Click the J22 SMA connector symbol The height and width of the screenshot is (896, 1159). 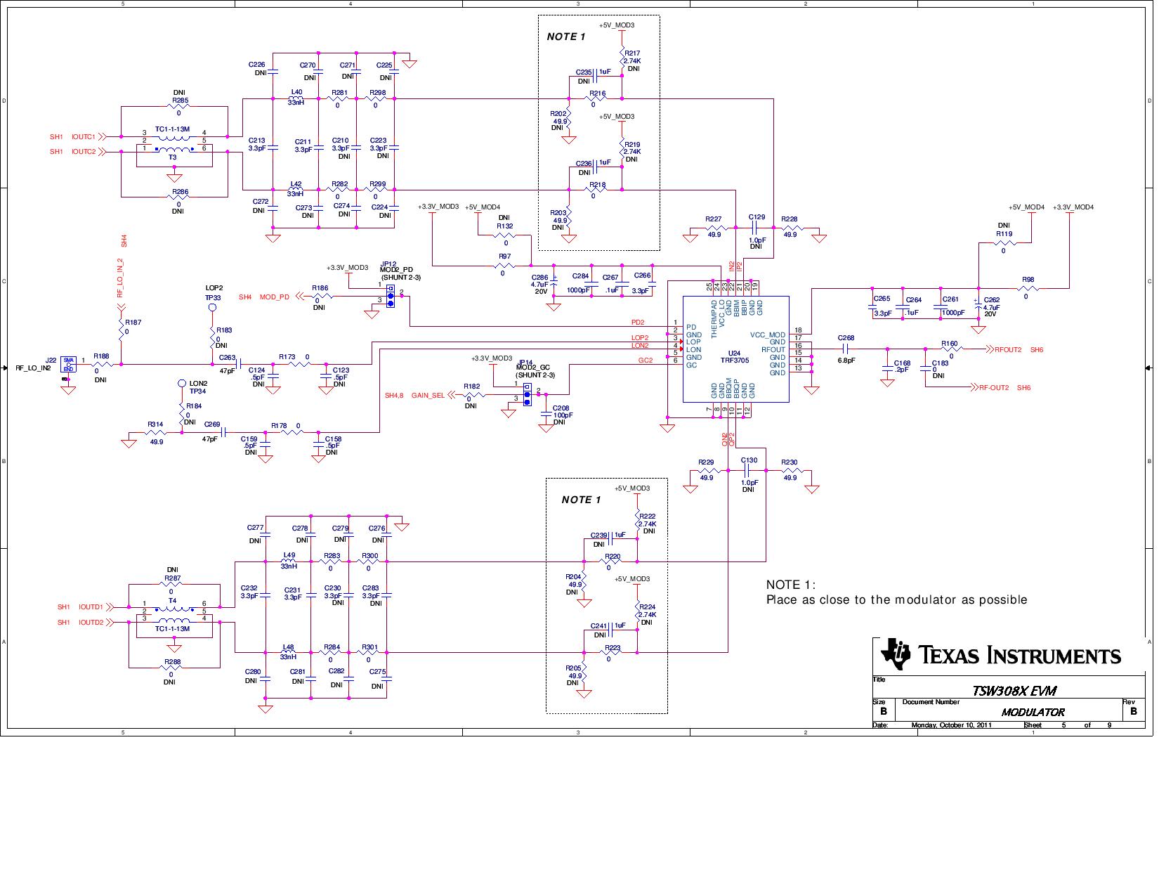[68, 364]
